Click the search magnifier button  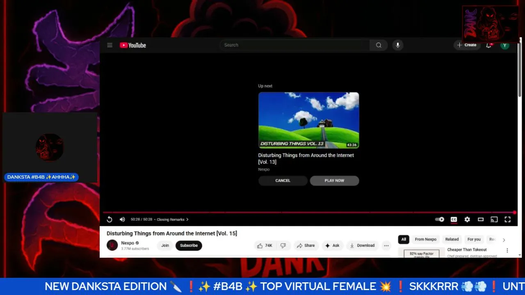coord(379,45)
